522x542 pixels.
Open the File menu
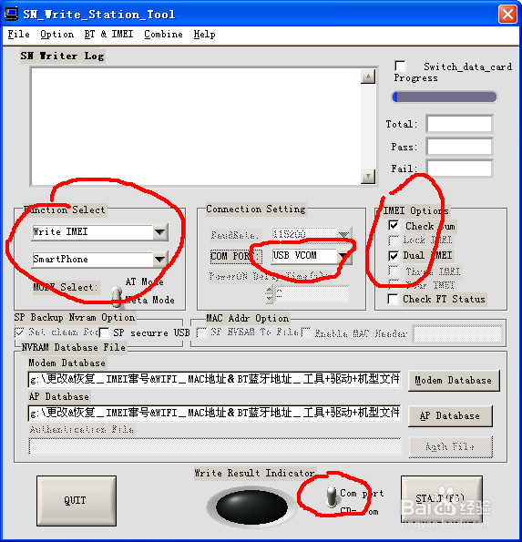[18, 35]
